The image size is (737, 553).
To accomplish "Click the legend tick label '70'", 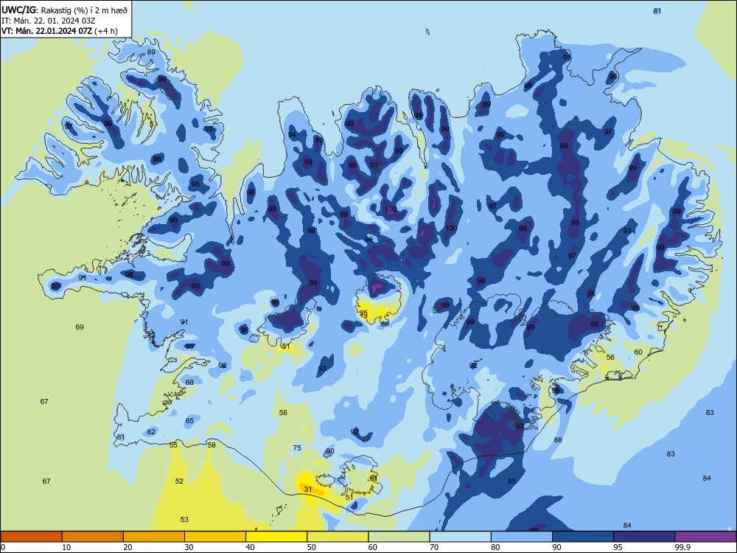I will click(x=434, y=547).
